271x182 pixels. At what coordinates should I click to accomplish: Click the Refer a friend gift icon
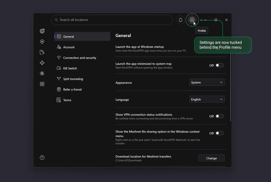point(59,89)
